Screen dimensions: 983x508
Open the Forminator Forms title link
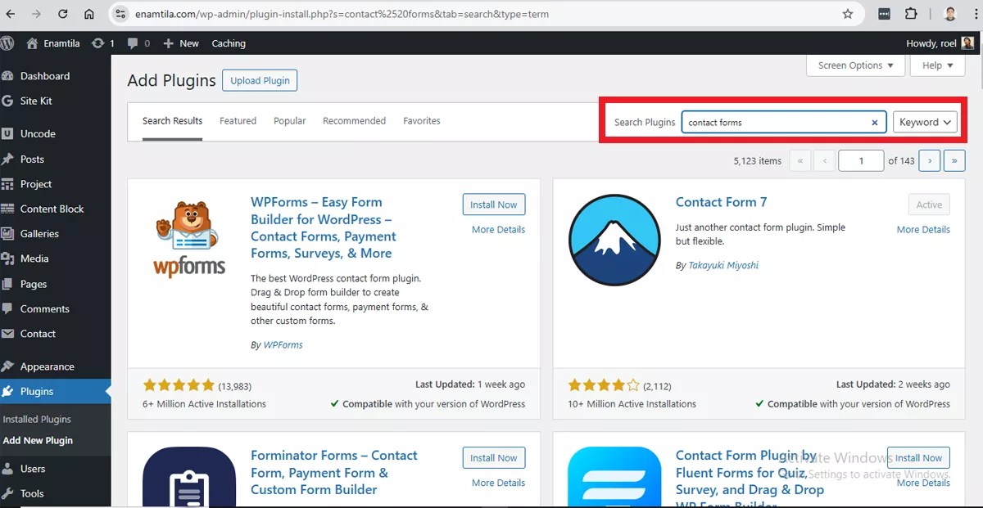click(x=334, y=473)
